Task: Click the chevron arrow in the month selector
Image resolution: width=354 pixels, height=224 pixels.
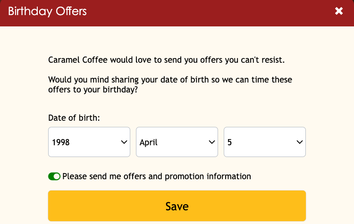Action: (x=212, y=142)
